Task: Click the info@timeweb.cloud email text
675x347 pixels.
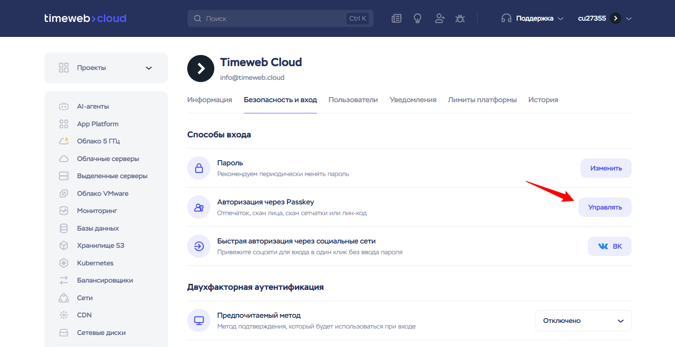Action: 252,77
